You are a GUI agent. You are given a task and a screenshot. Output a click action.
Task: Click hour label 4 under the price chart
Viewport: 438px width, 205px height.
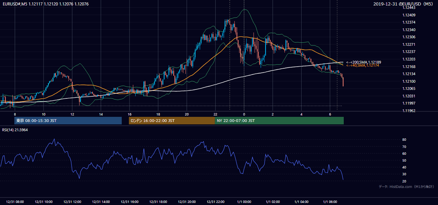click(x=301, y=114)
